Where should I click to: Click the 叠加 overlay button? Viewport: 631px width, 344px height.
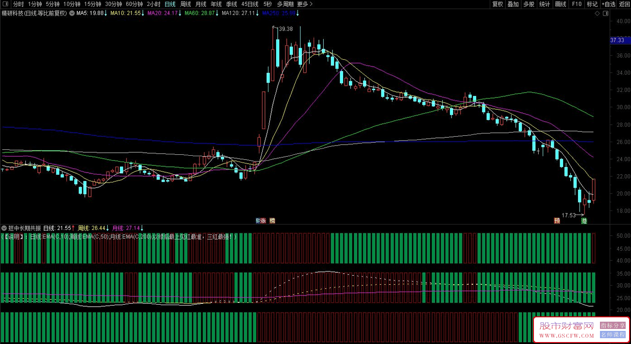(x=513, y=4)
